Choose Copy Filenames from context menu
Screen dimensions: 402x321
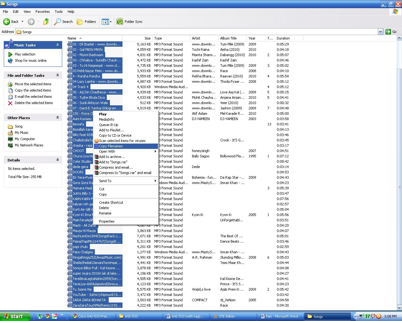point(126,146)
